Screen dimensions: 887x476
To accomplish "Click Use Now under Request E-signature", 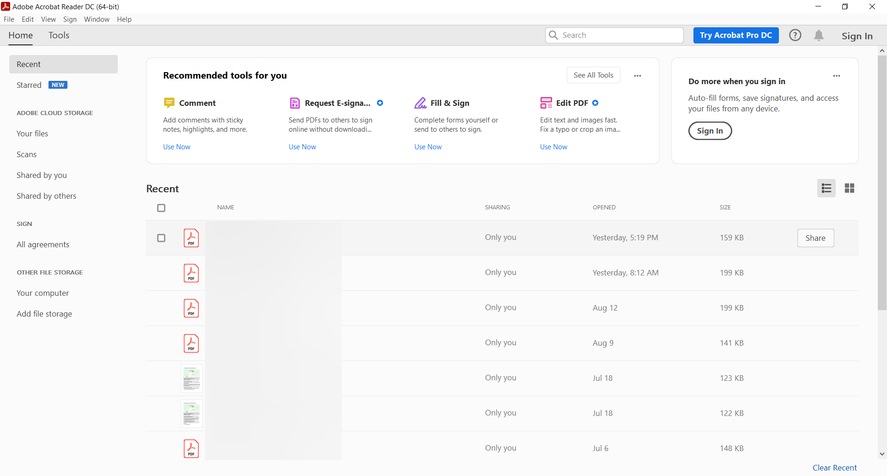I will click(x=302, y=147).
